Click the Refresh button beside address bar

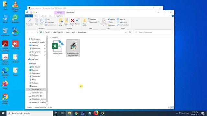(130, 32)
